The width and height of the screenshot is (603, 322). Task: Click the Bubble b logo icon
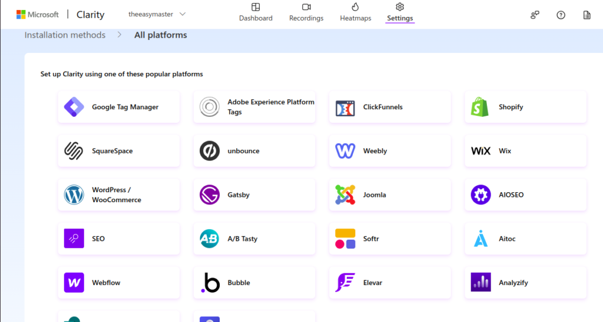coord(210,283)
